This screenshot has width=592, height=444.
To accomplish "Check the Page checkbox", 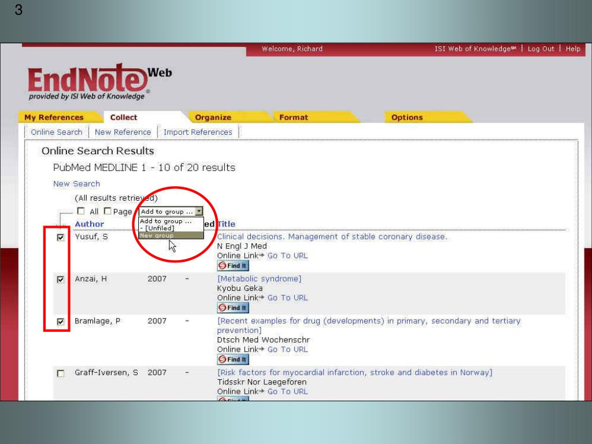I will pos(108,211).
